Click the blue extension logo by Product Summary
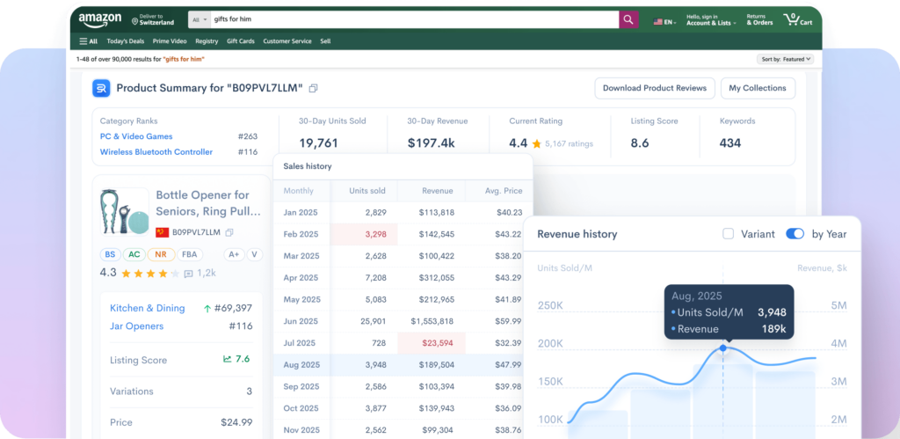Viewport: 900px width, 439px height. coord(101,88)
